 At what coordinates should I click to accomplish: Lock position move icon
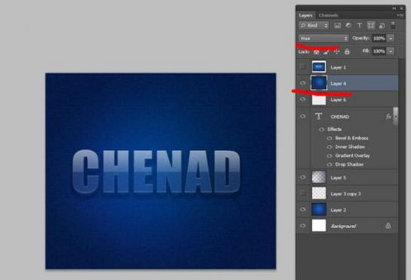coord(336,52)
